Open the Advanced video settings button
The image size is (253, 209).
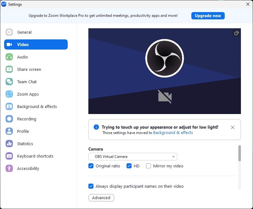tap(101, 198)
